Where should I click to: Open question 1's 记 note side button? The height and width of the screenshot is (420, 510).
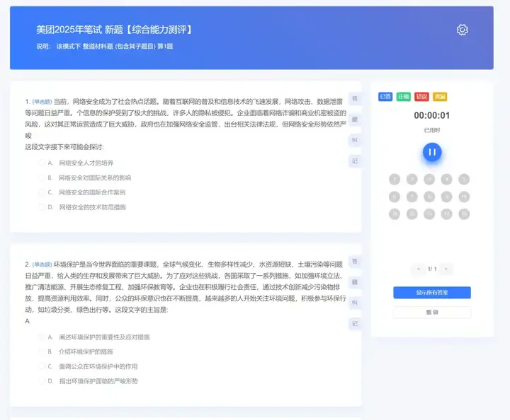tap(355, 161)
